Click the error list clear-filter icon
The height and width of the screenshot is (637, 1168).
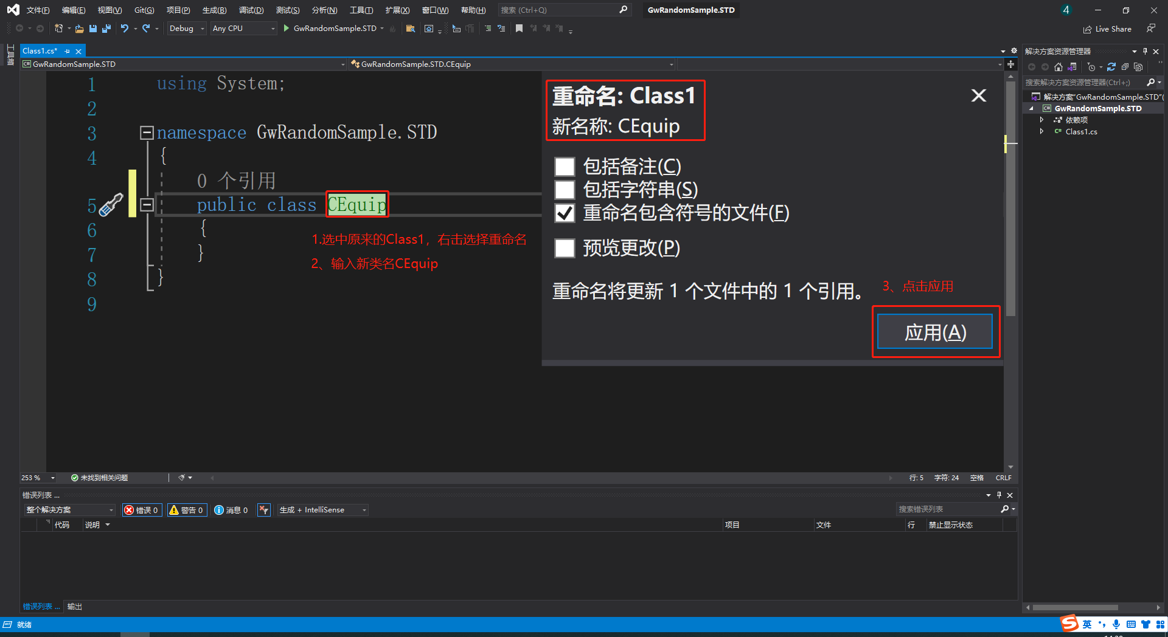pos(263,510)
